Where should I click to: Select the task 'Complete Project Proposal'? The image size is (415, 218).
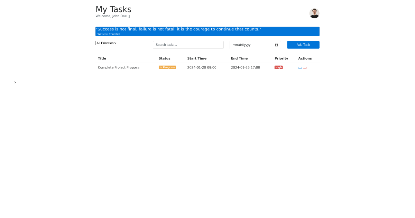click(x=119, y=67)
